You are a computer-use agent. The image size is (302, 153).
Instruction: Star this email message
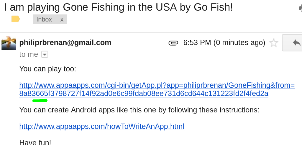pyautogui.click(x=273, y=43)
